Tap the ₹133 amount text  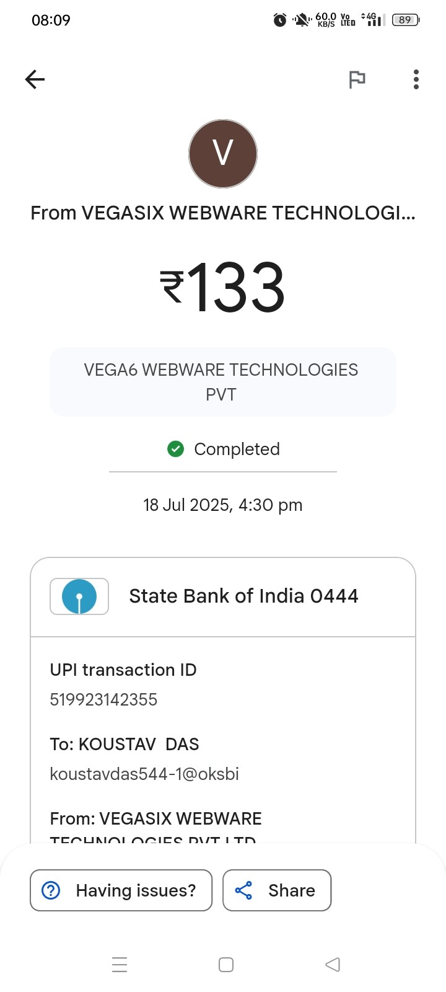tap(223, 288)
